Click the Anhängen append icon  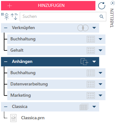point(84,62)
